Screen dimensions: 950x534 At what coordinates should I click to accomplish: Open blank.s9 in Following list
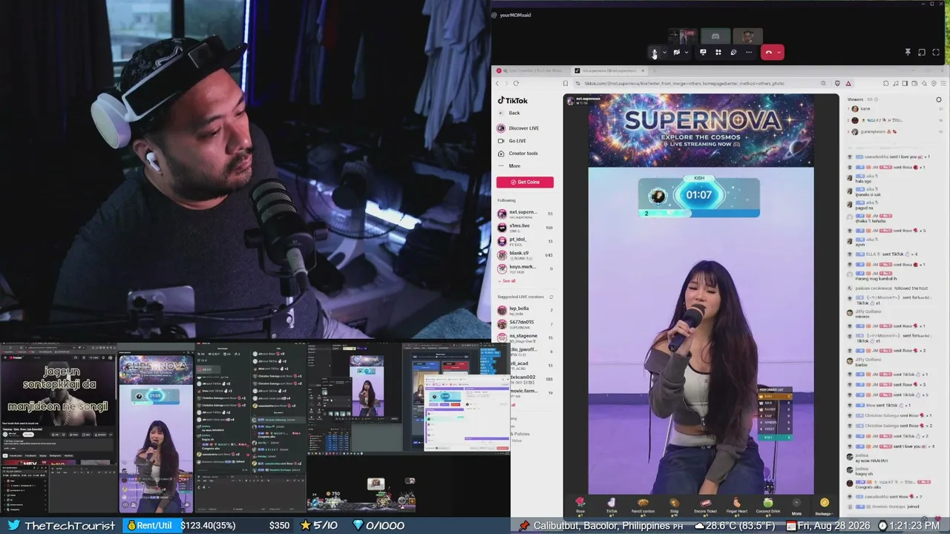click(525, 254)
